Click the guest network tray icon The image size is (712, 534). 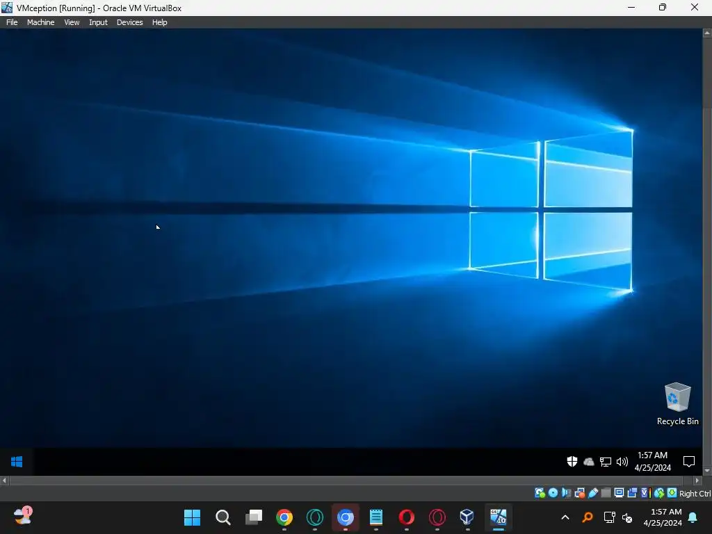(x=606, y=462)
